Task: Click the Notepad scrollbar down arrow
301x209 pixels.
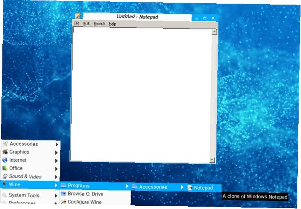Action: point(212,159)
